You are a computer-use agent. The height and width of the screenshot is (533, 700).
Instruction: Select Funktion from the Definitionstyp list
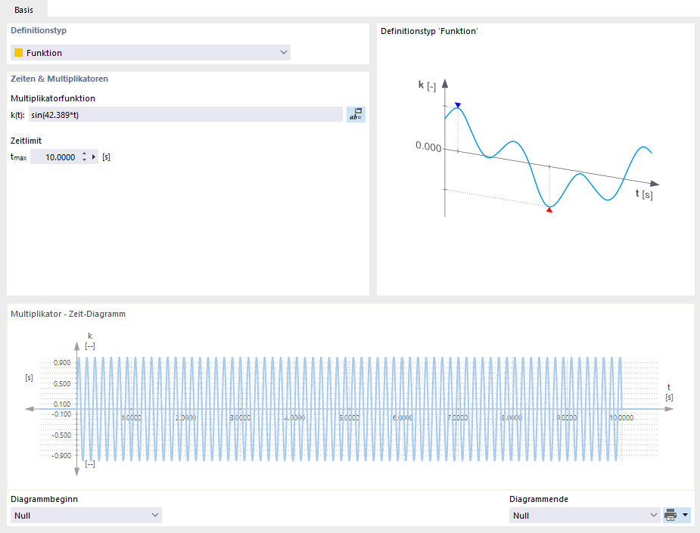(x=44, y=52)
